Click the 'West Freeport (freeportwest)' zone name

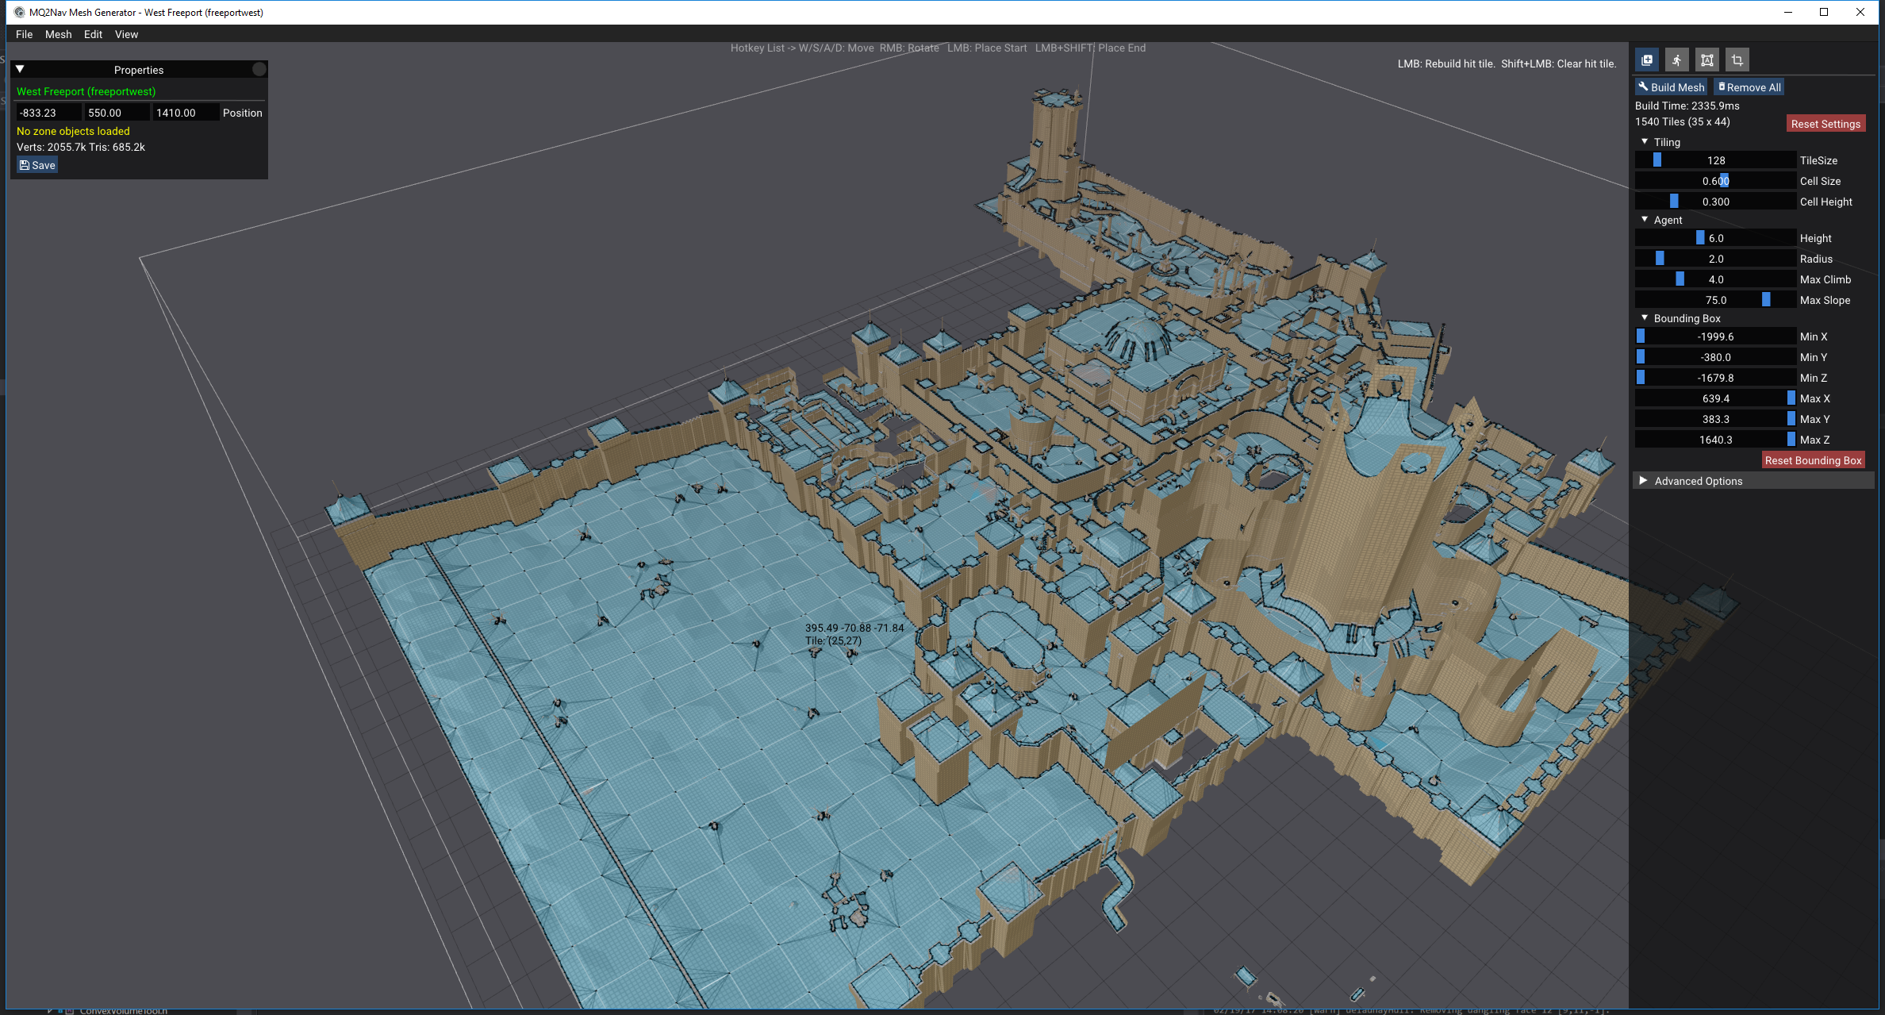tap(86, 91)
